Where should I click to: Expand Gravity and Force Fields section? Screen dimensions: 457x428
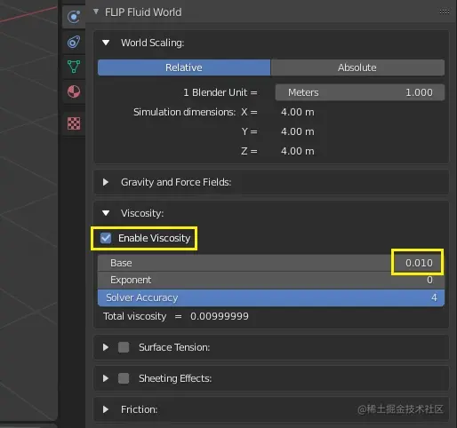point(106,182)
